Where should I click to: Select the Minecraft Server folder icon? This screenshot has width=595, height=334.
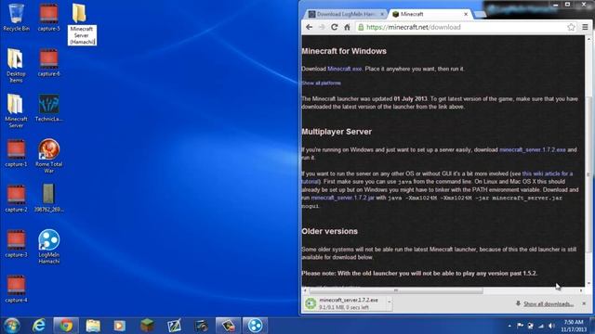click(16, 110)
